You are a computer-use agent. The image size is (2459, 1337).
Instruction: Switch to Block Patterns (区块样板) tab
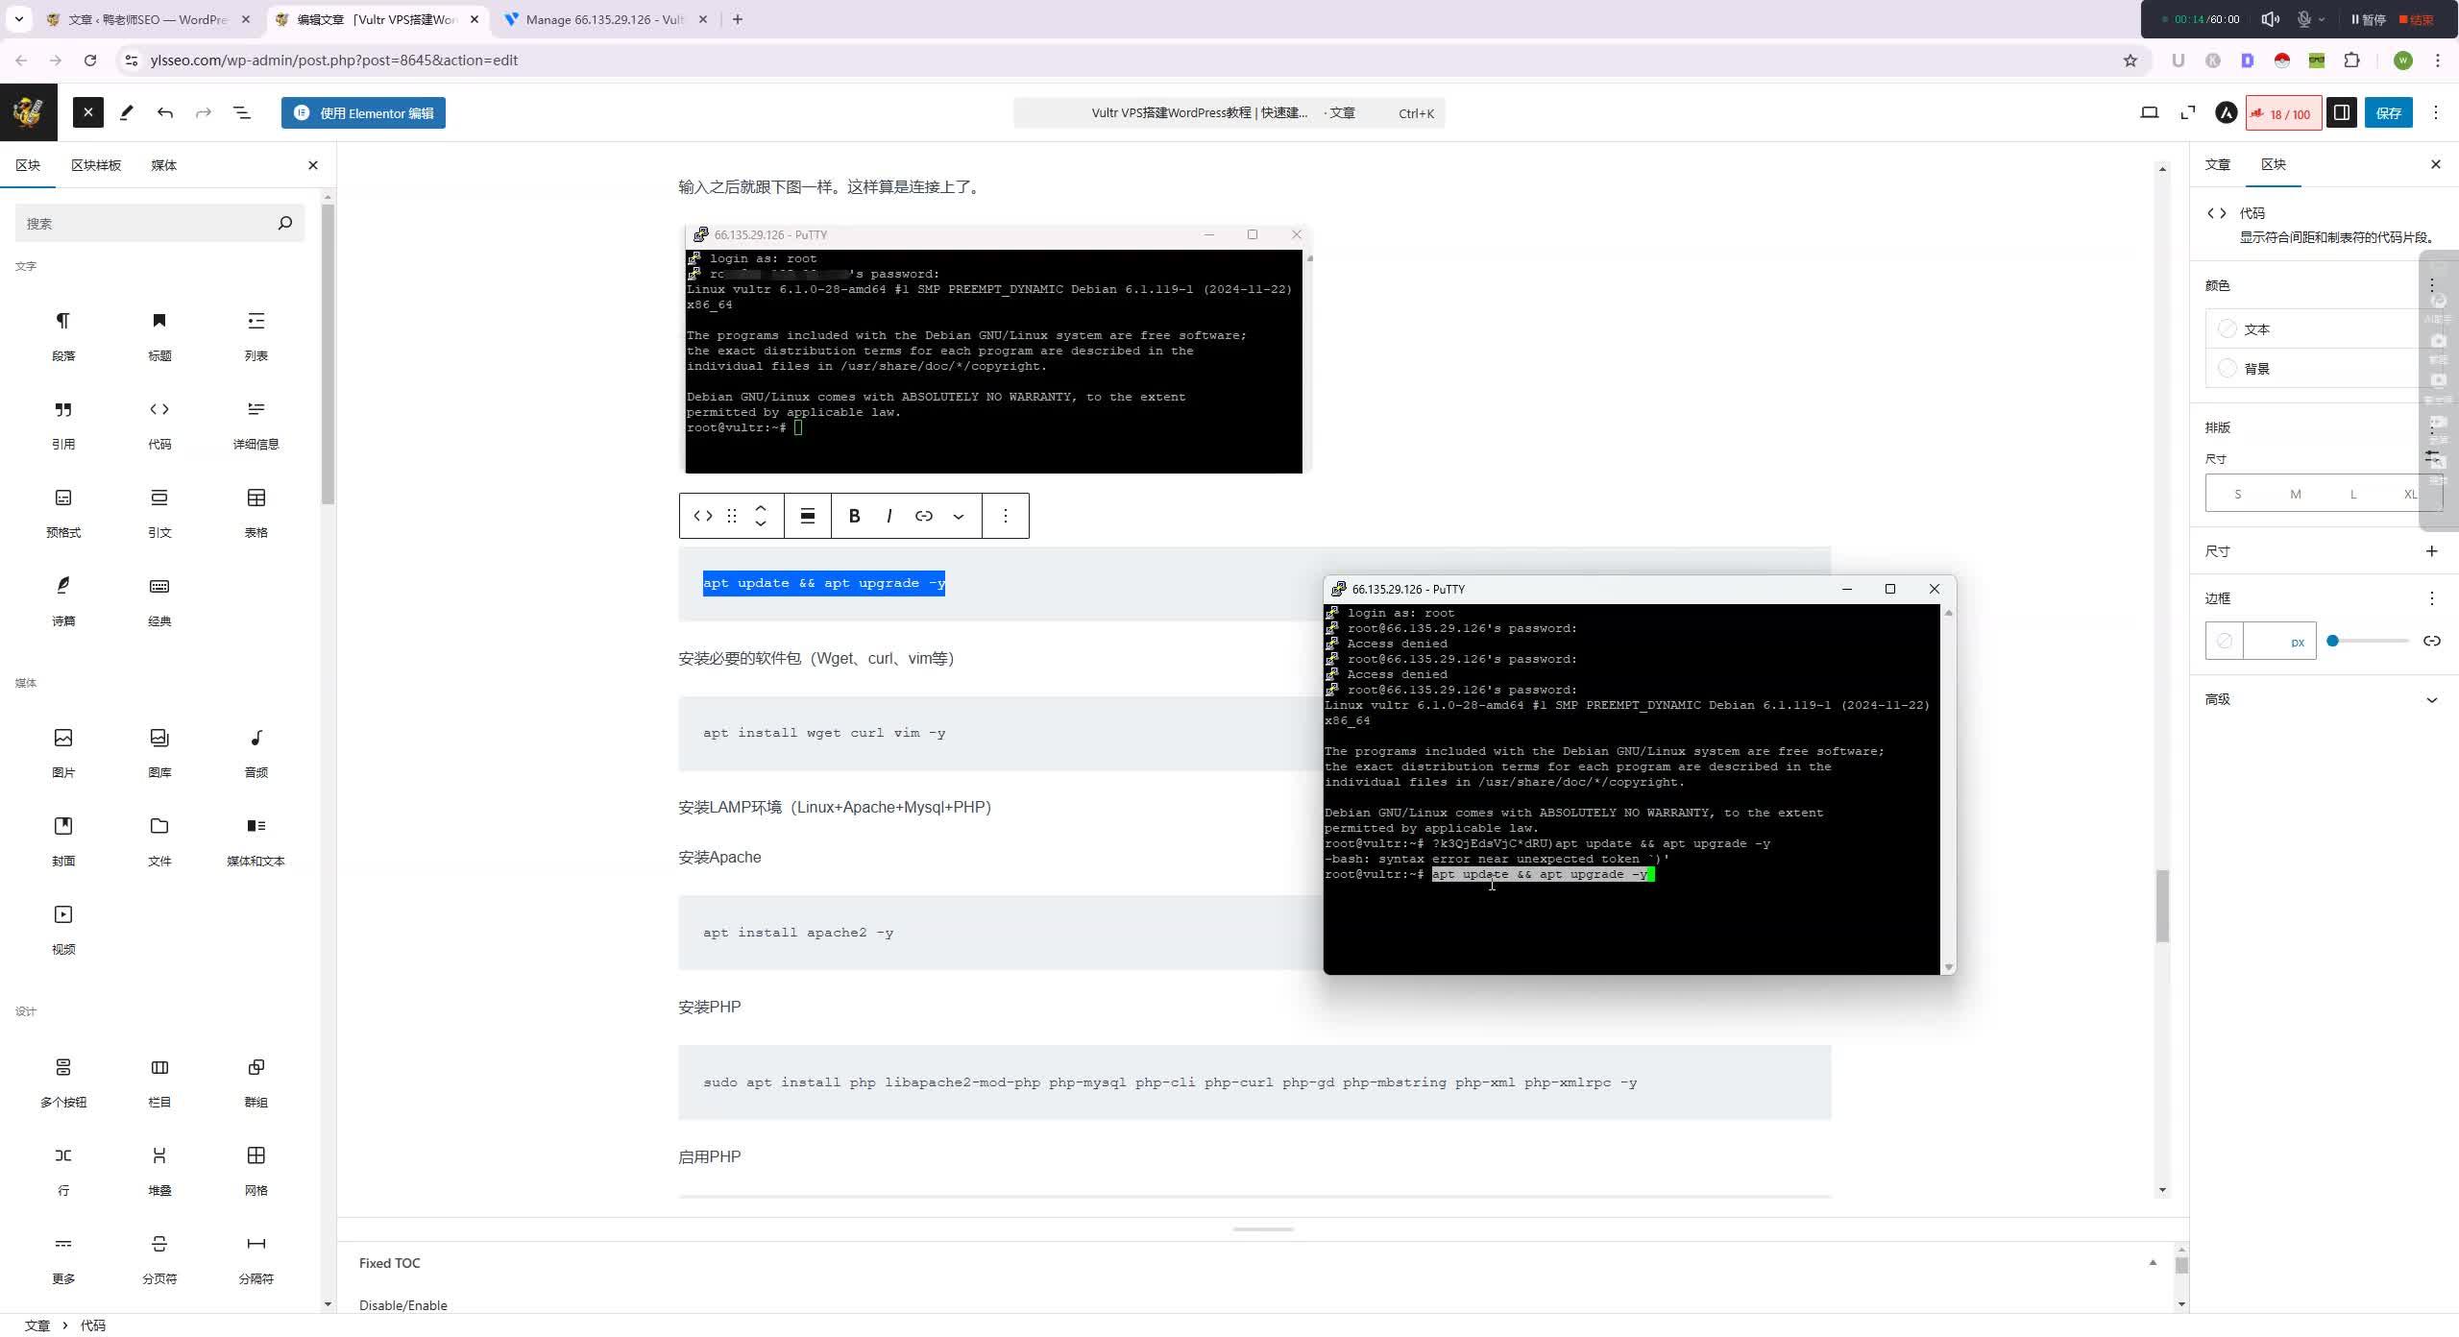[x=96, y=165]
